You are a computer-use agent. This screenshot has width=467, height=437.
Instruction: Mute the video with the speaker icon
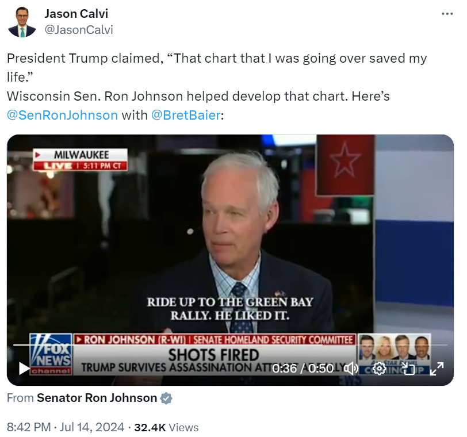(351, 369)
